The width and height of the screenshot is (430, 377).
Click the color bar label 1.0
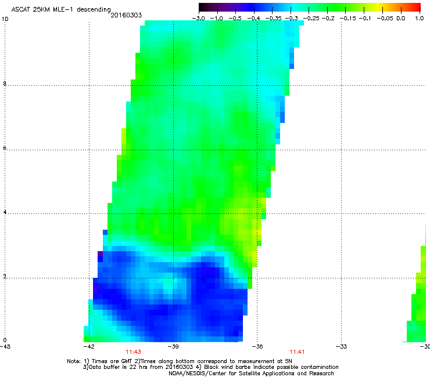tap(420, 19)
